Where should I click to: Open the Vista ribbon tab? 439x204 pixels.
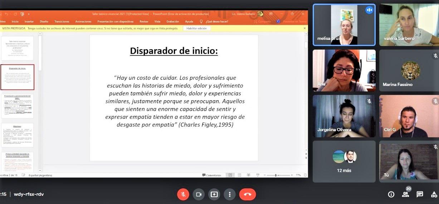point(157,21)
